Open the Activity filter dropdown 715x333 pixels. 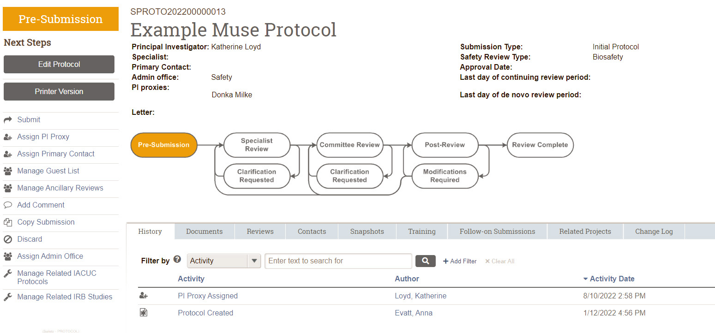[223, 261]
